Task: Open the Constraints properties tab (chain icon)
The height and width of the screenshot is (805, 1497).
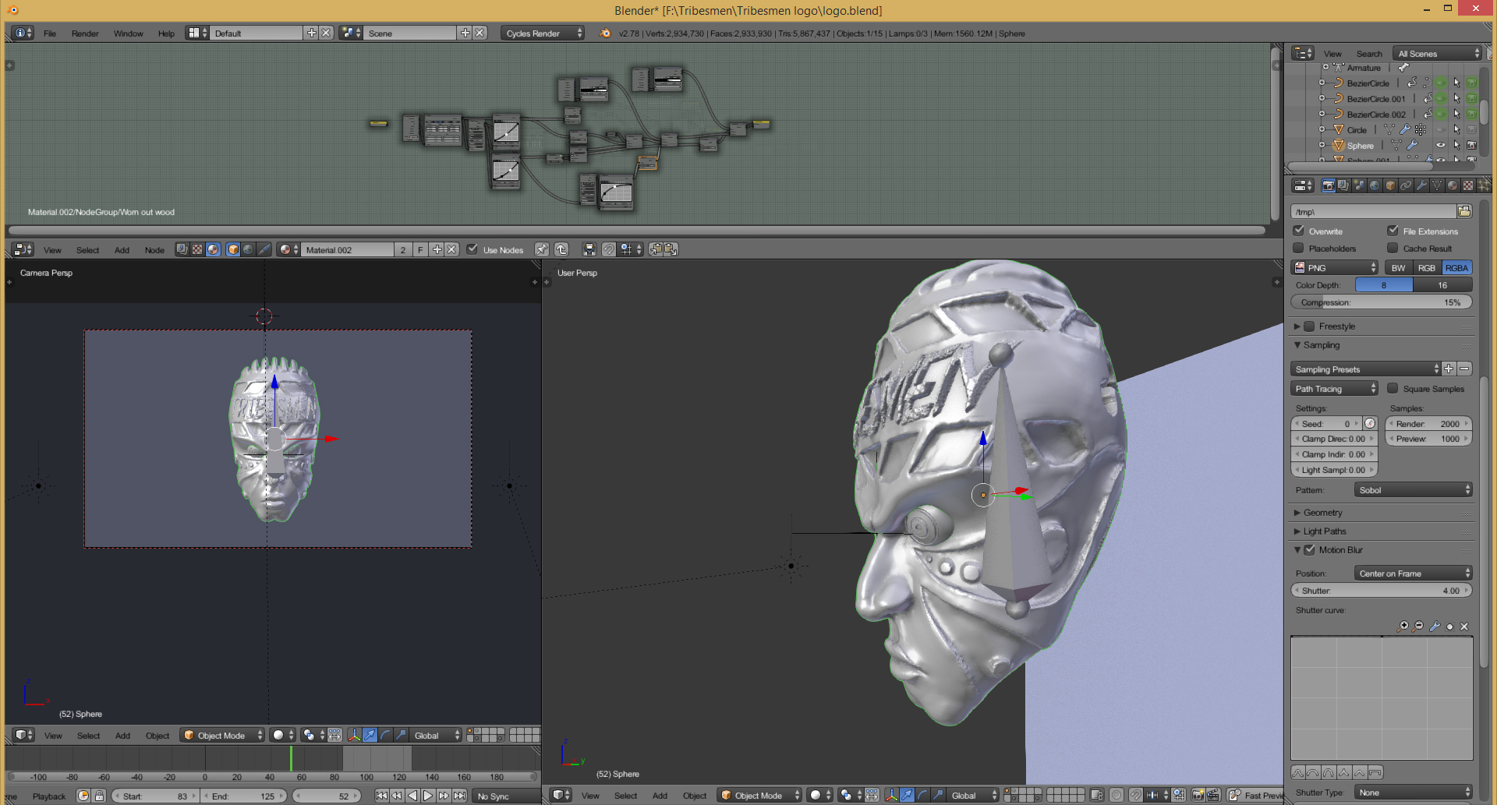Action: [1406, 185]
